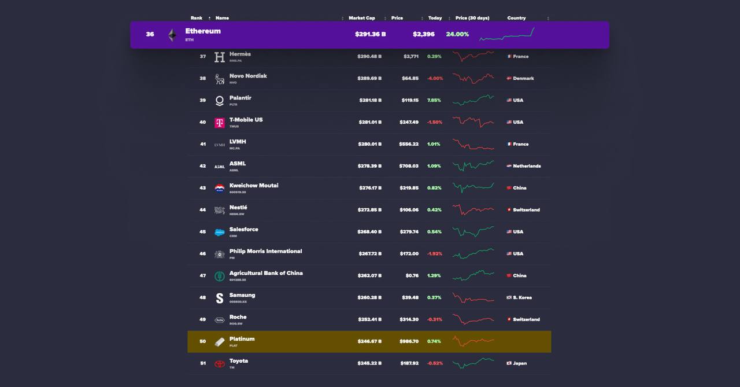Viewport: 740px width, 387px height.
Task: Click the S. Korea country label
Action: (522, 297)
